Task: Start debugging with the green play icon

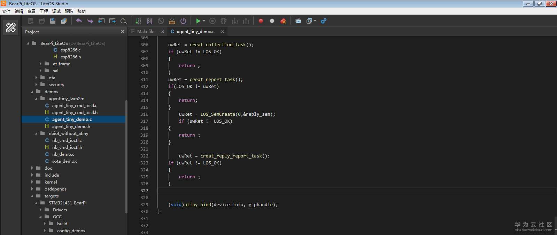Action: pos(198,21)
